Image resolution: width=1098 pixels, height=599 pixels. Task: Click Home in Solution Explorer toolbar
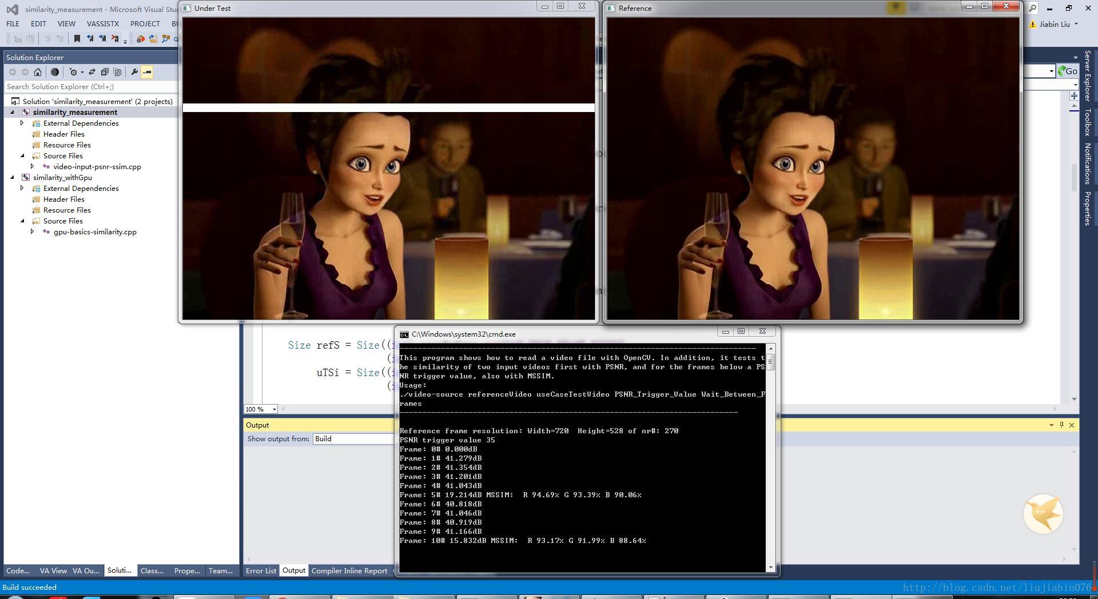click(x=38, y=72)
